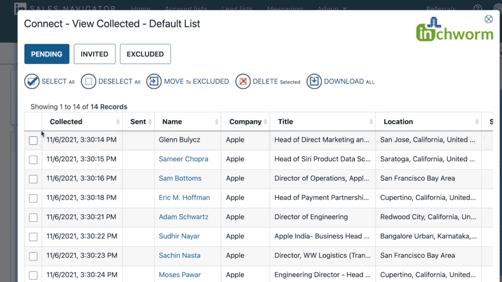Open the Excluded tab
Screen dimensions: 502x282
click(145, 54)
